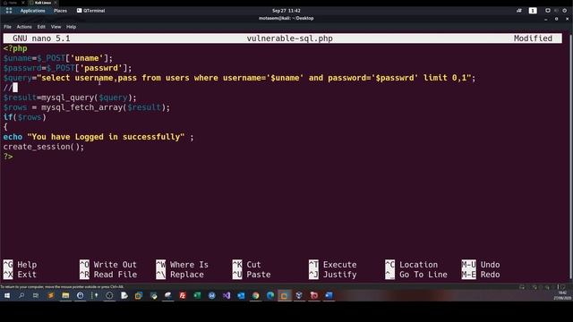The height and width of the screenshot is (322, 573).
Task: Click the Kali Applications grid icon
Action: 9,11
